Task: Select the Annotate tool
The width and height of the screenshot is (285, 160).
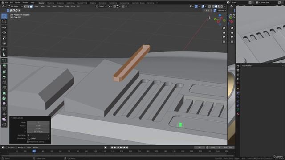Action: tap(4, 49)
